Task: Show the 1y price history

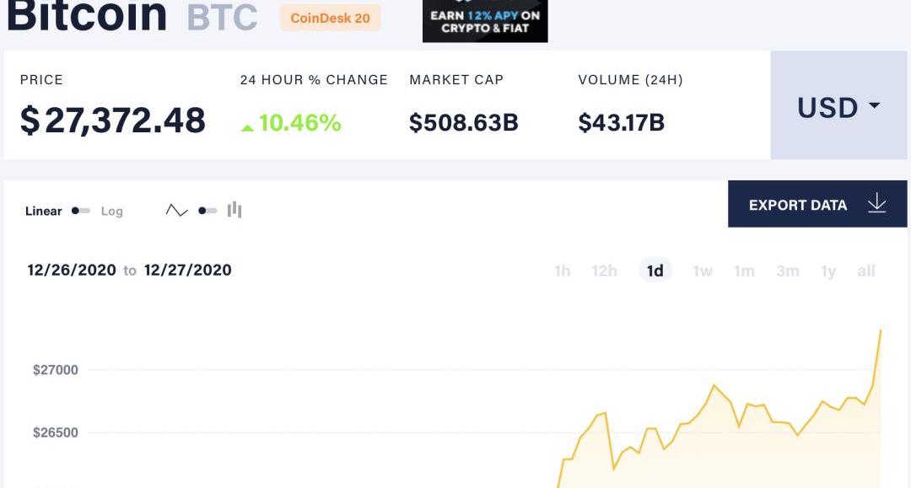Action: pyautogui.click(x=828, y=271)
